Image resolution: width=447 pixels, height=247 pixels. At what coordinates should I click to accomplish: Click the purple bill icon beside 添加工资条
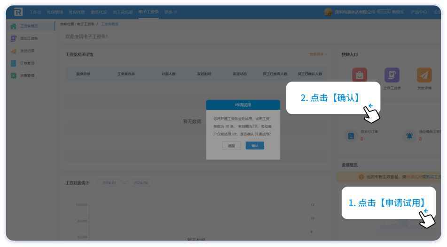[14, 38]
